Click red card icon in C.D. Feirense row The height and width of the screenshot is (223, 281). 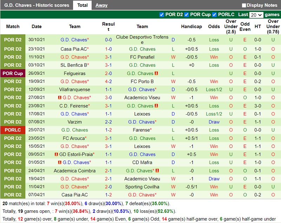pos(156,106)
